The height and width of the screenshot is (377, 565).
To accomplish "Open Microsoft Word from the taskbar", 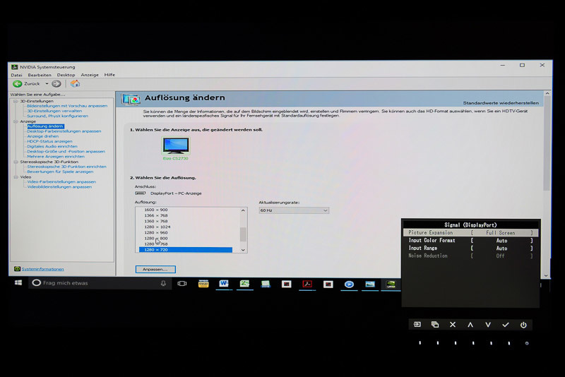I will (x=224, y=284).
